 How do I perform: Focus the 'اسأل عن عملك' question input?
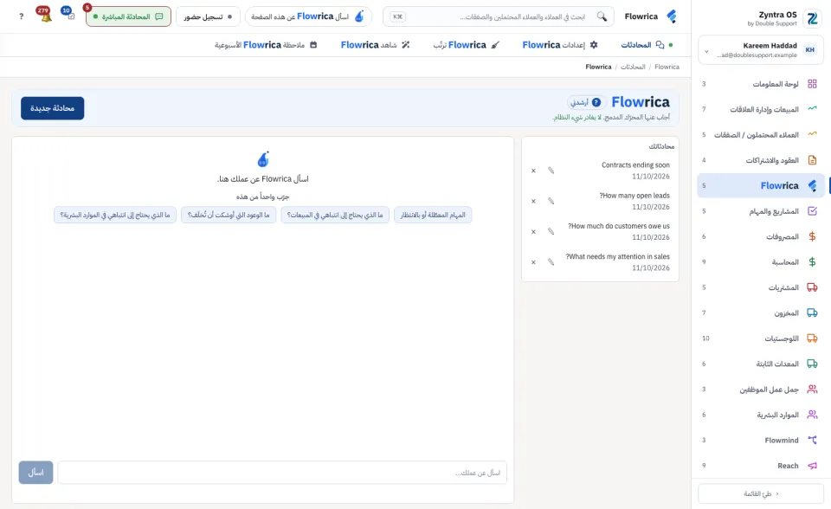point(282,473)
